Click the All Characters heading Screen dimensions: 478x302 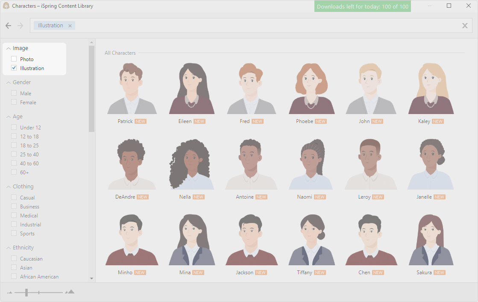tap(120, 53)
